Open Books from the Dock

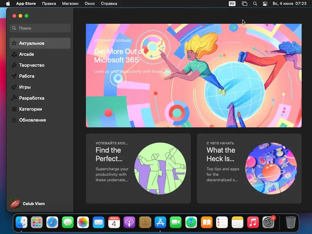click(207, 222)
